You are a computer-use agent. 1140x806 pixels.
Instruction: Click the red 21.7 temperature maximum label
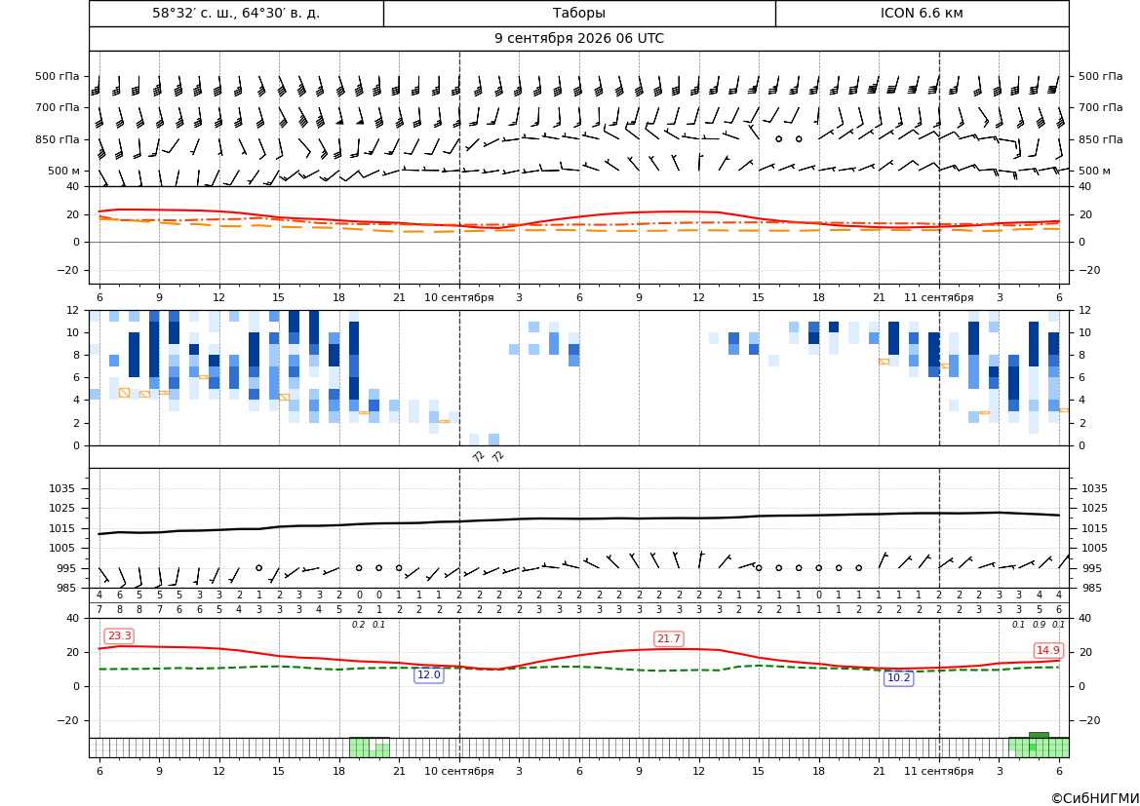click(x=668, y=638)
